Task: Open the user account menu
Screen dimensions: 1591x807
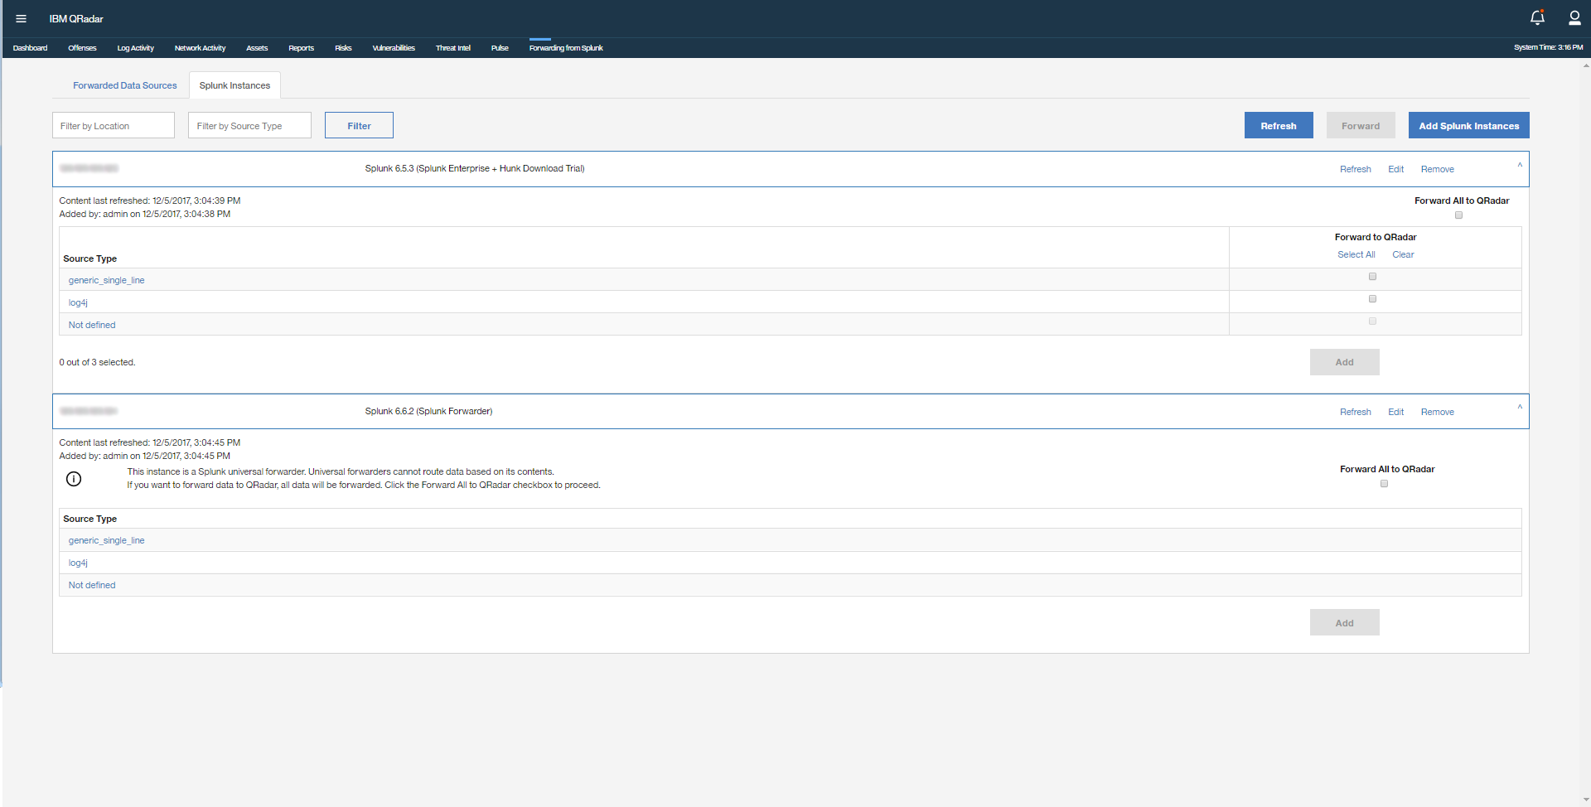Action: point(1575,17)
